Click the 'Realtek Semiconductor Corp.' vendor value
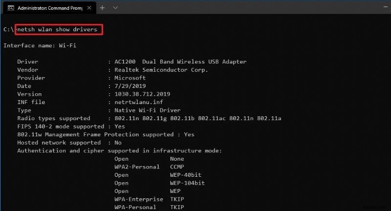 [161, 70]
